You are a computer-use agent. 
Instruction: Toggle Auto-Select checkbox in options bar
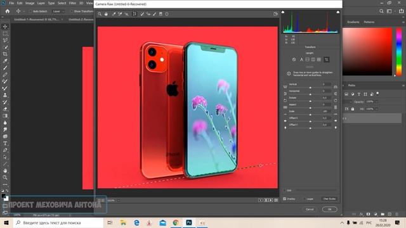pyautogui.click(x=30, y=11)
